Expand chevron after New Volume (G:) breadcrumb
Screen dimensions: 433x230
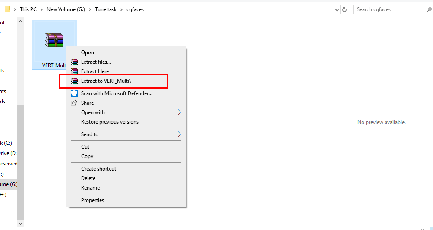coord(90,9)
